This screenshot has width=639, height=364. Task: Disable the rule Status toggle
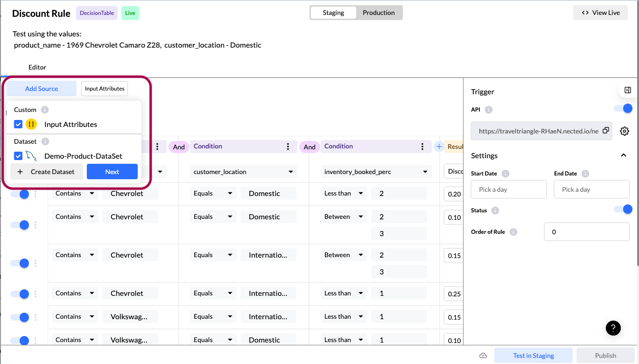coord(623,209)
